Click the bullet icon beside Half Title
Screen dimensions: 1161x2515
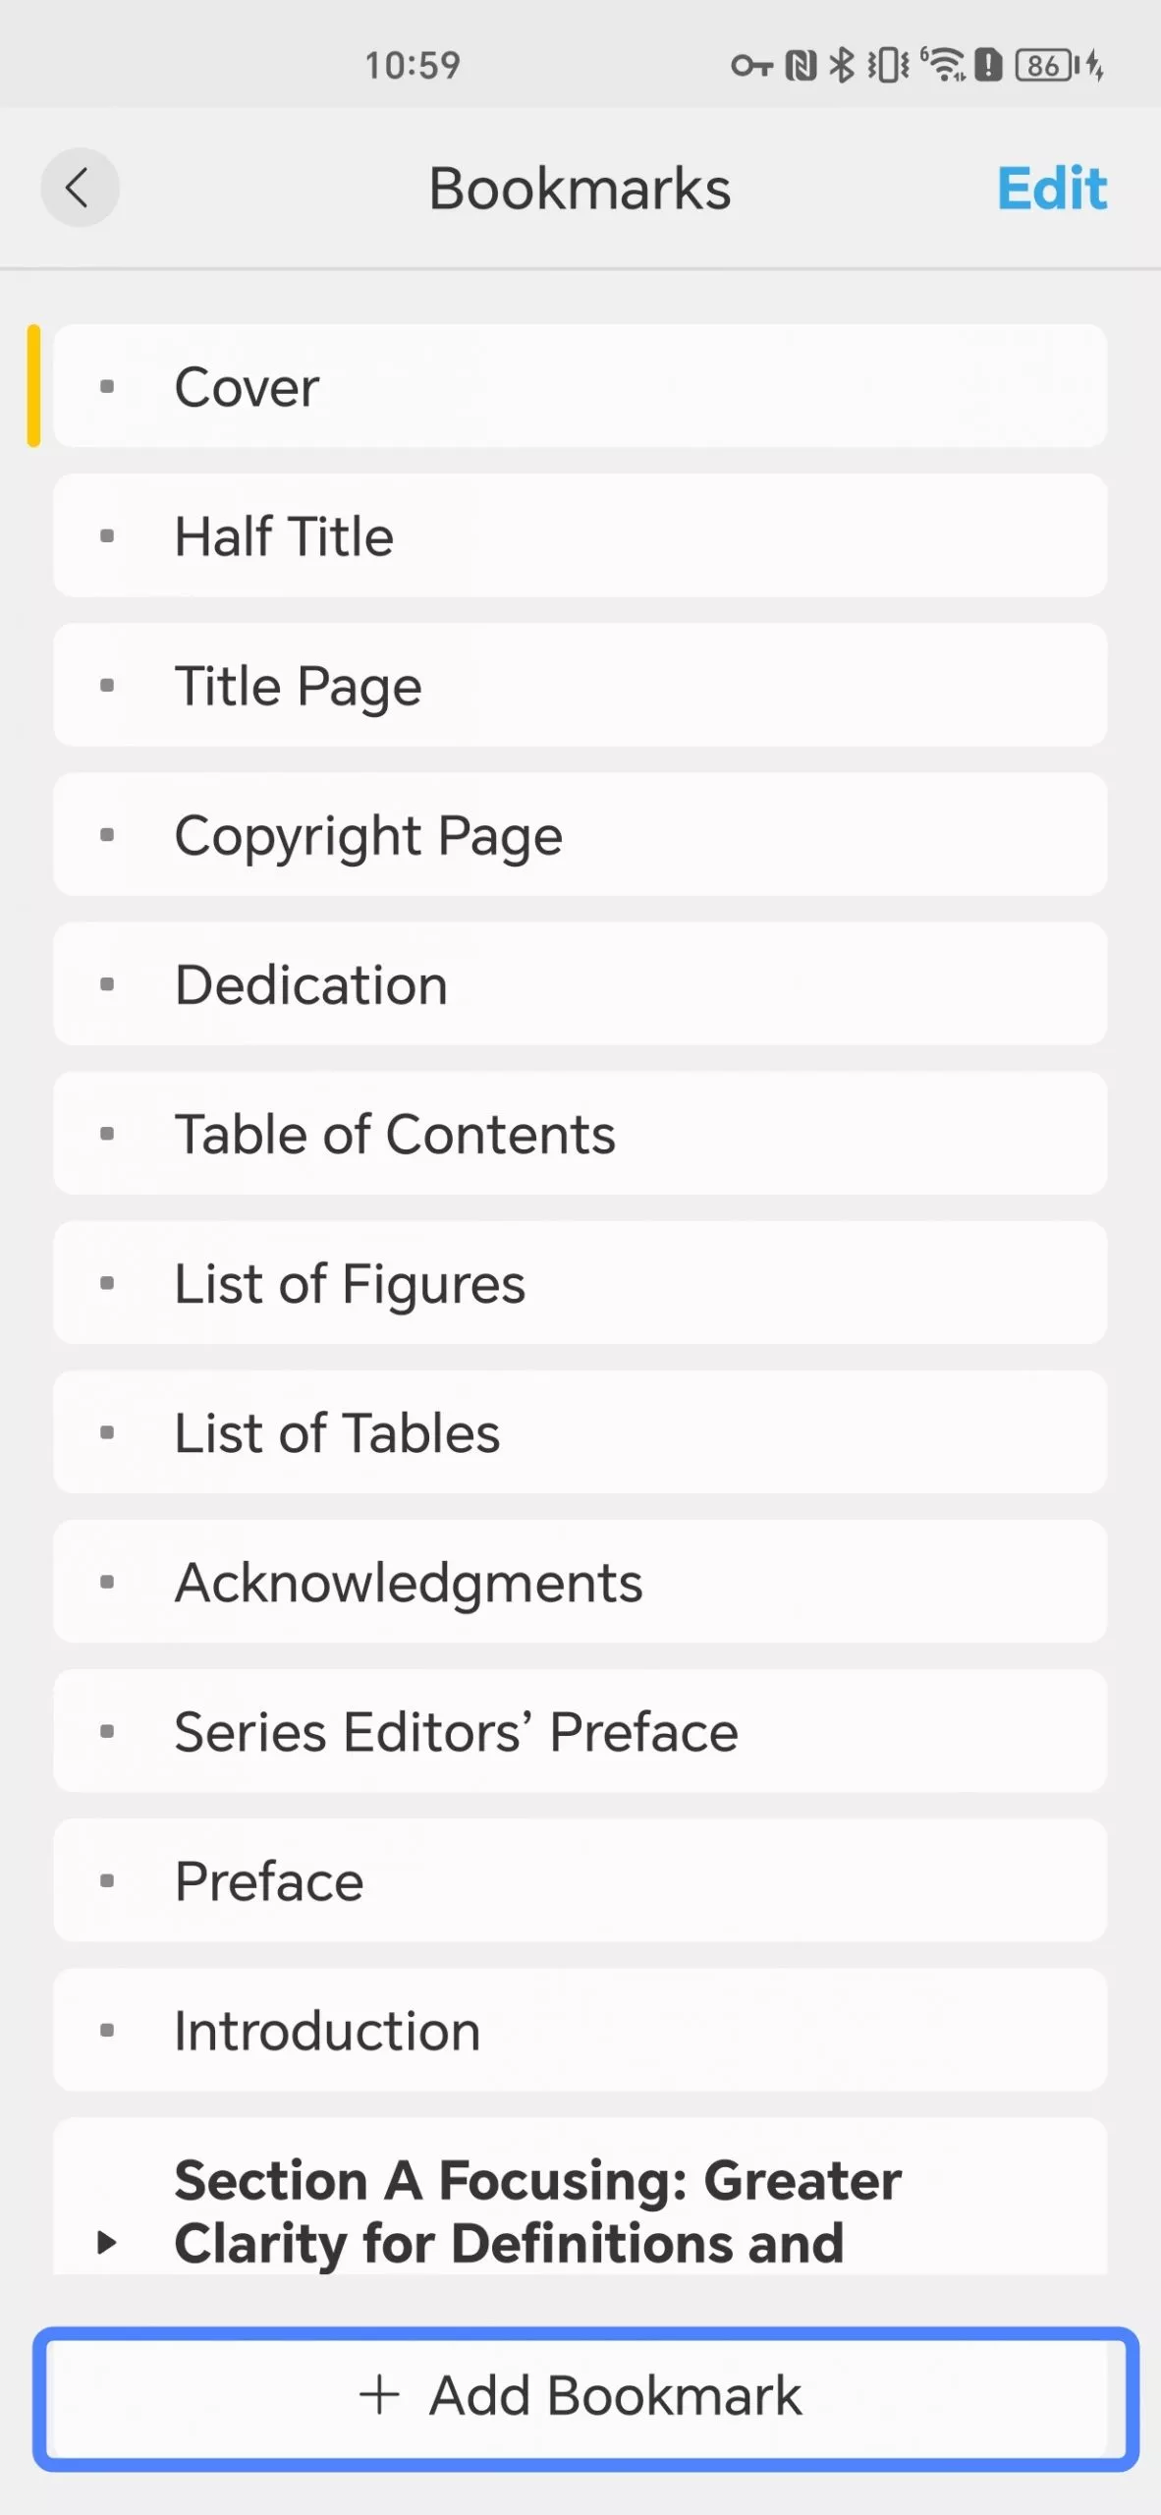pyautogui.click(x=109, y=535)
